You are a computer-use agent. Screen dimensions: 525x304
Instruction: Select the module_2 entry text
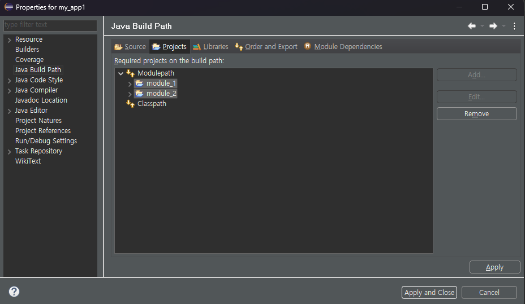coord(161,94)
